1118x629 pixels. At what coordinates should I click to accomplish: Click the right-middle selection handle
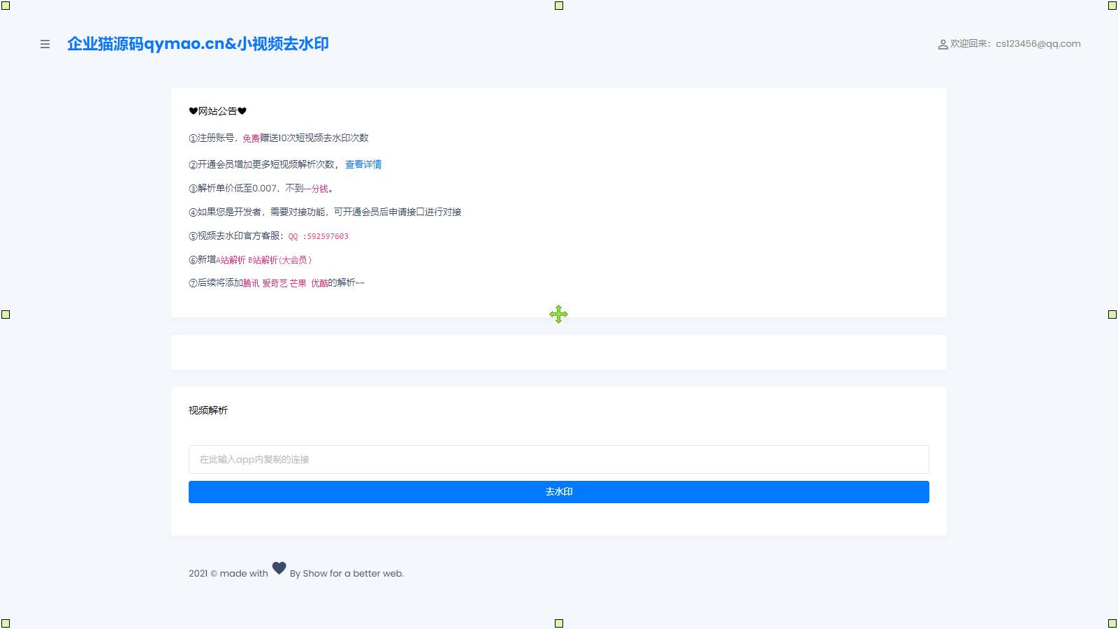[x=1112, y=314]
